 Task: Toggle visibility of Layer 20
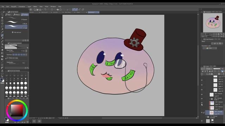coord(202,90)
